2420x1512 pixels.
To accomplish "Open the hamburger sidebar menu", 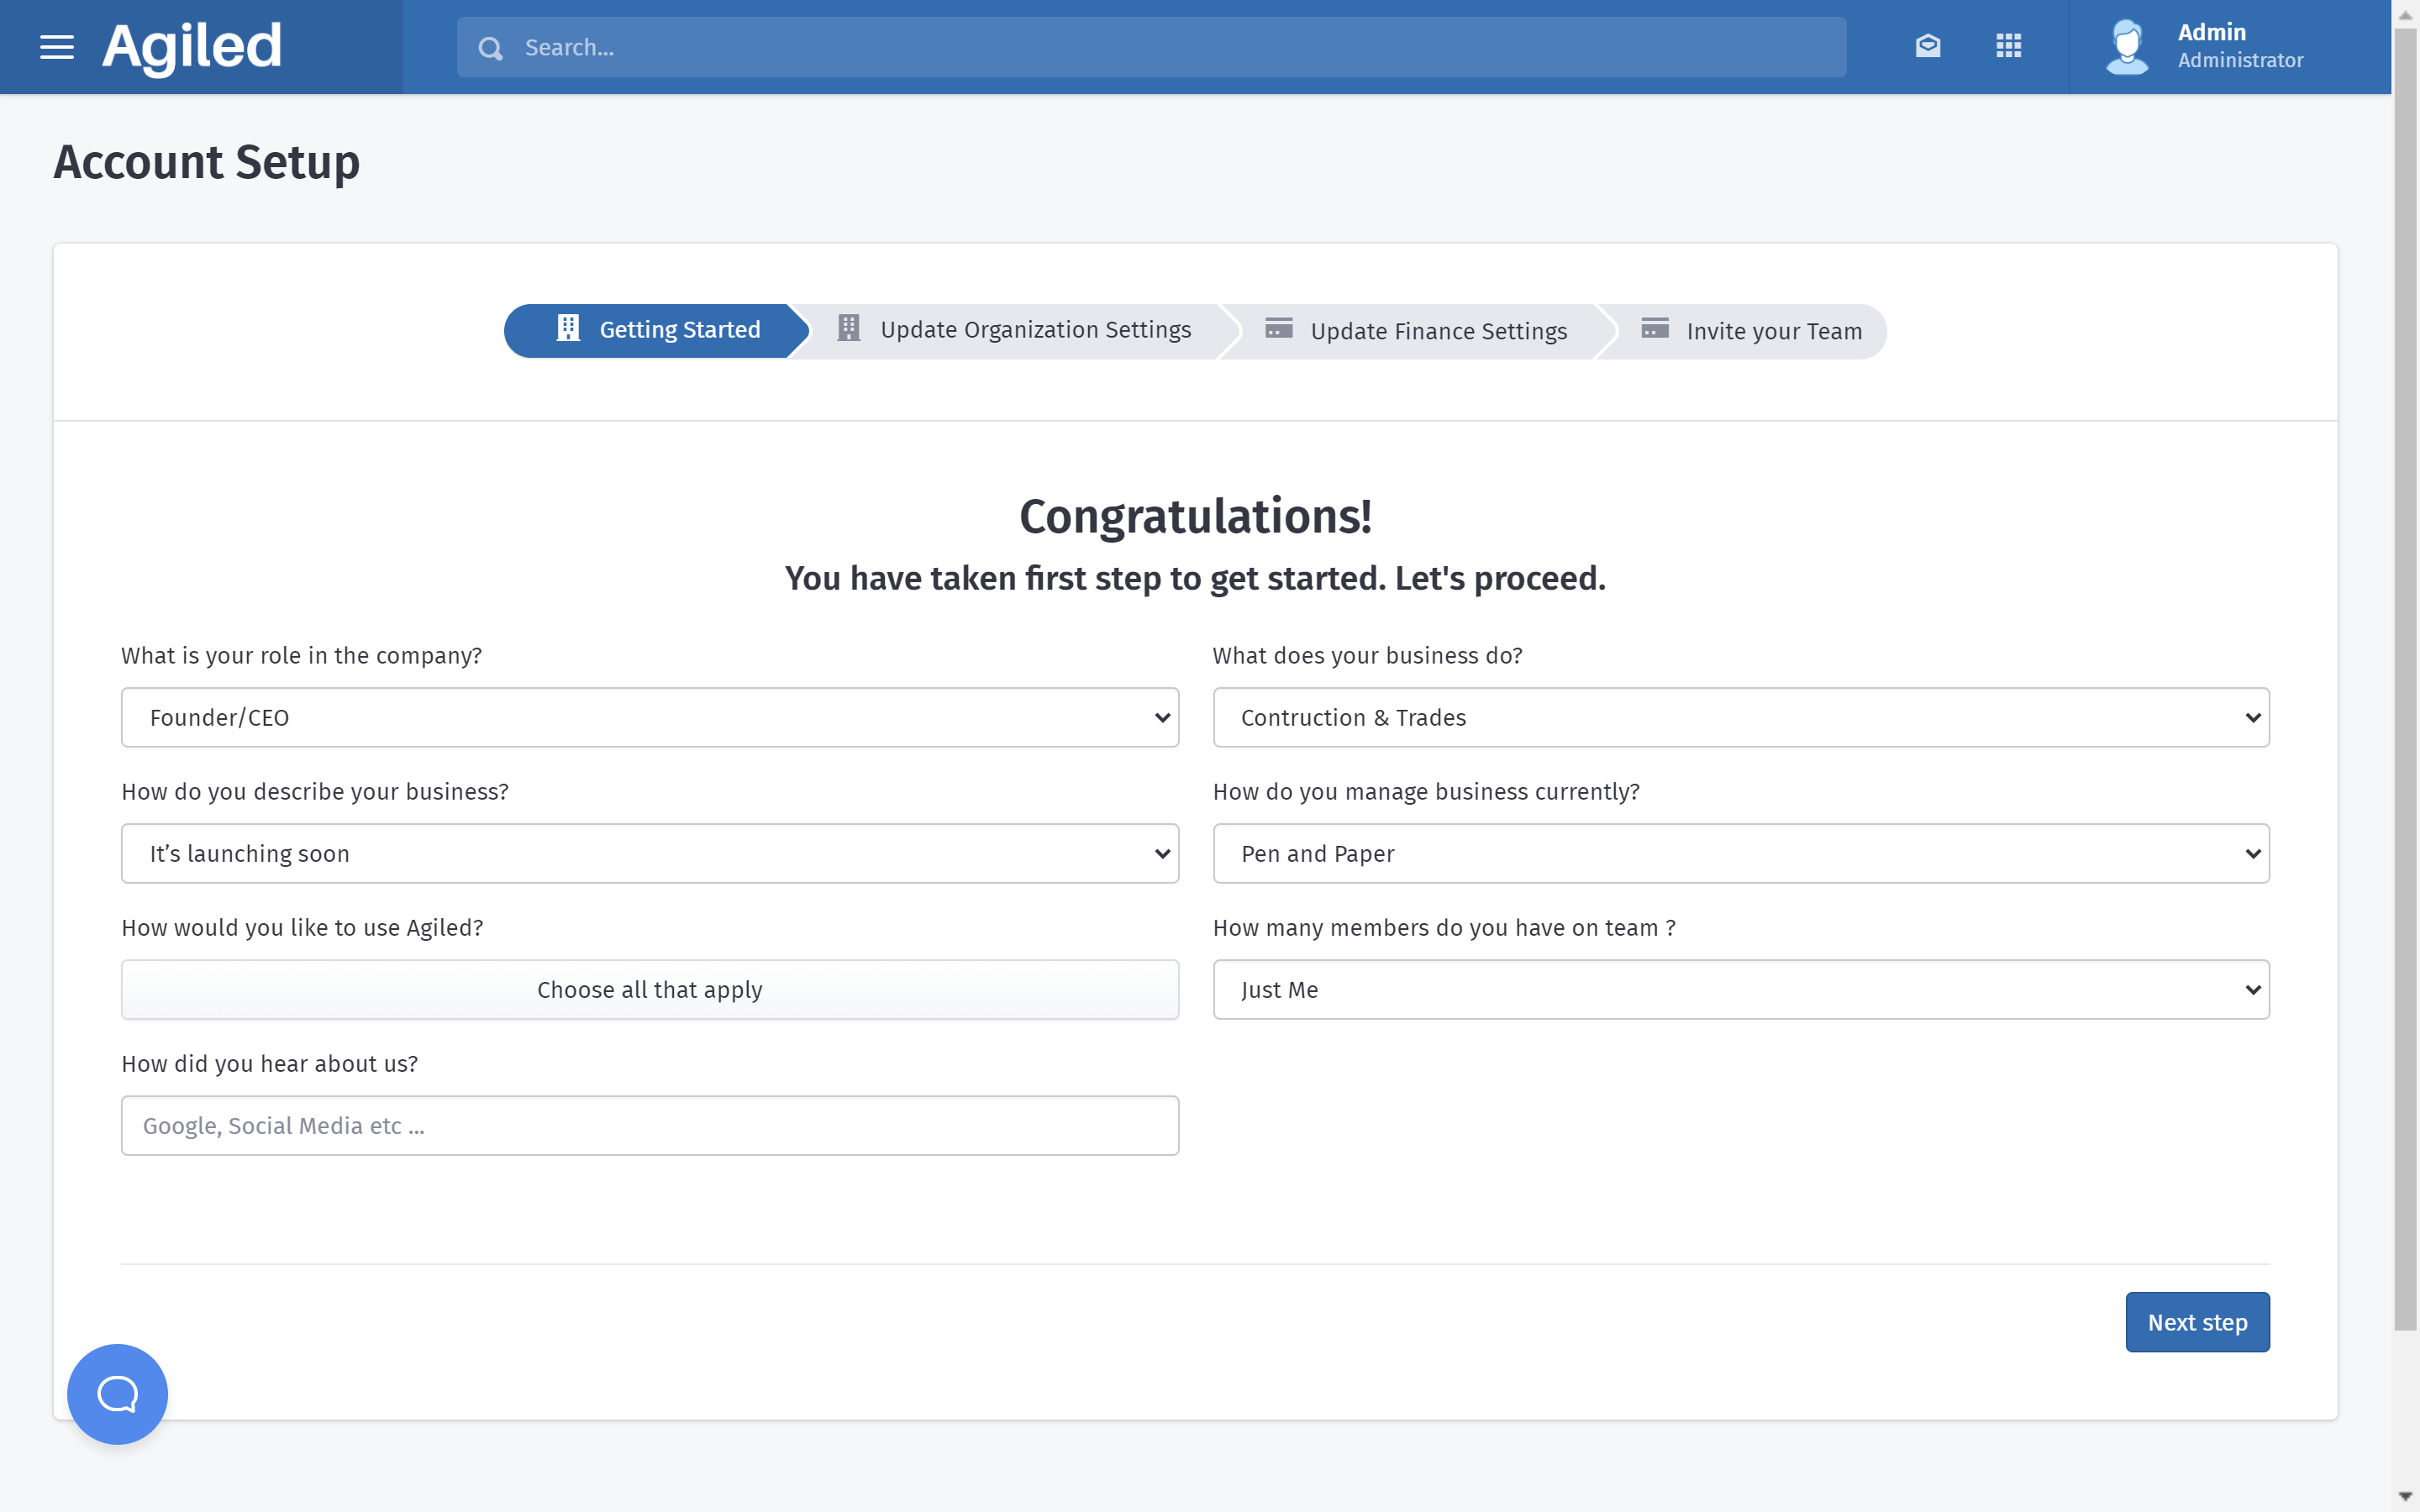I will (57, 47).
